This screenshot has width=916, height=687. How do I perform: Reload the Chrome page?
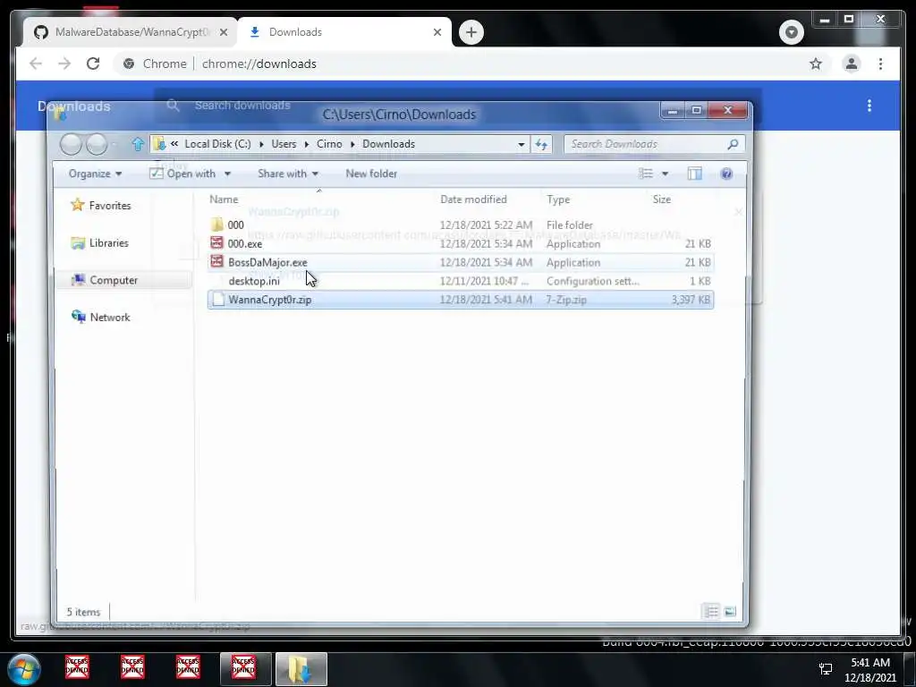click(x=93, y=64)
